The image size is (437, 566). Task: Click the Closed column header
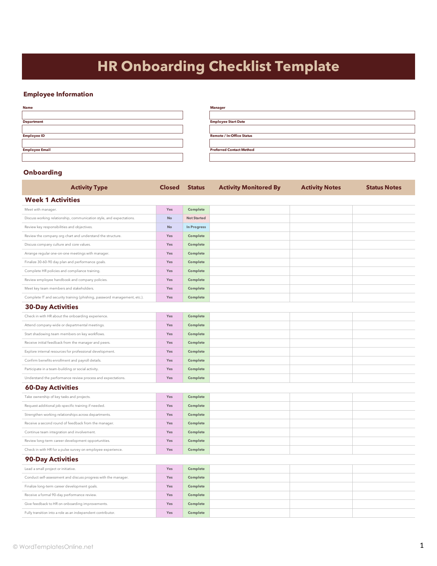[170, 187]
